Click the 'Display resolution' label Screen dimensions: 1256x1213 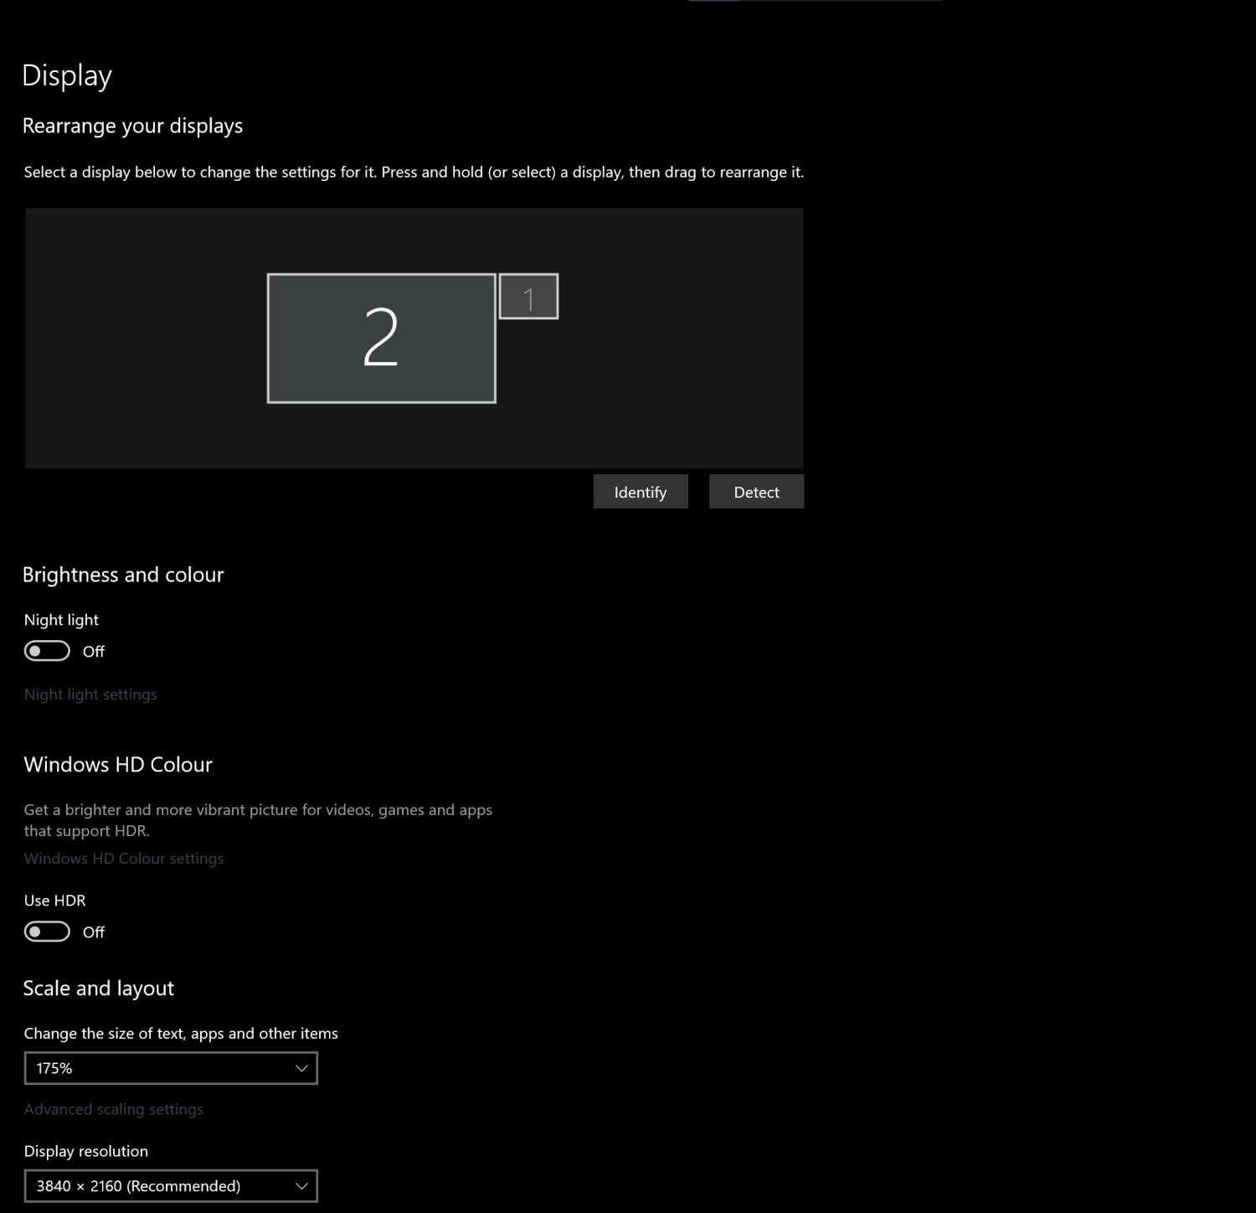[x=86, y=1151]
